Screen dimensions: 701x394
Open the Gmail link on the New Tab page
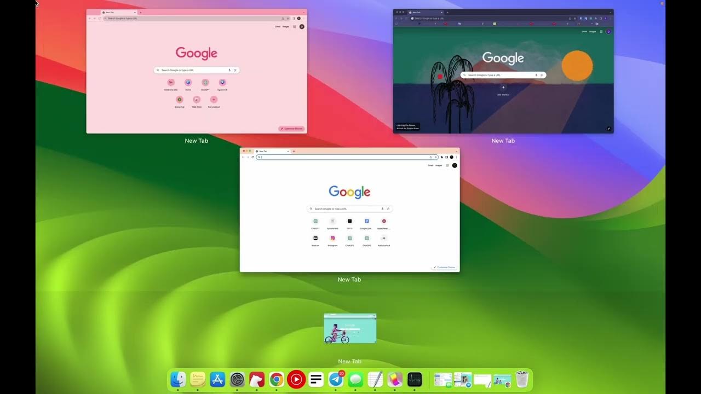pos(430,165)
